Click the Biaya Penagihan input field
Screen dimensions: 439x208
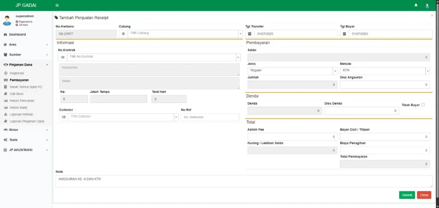click(385, 151)
